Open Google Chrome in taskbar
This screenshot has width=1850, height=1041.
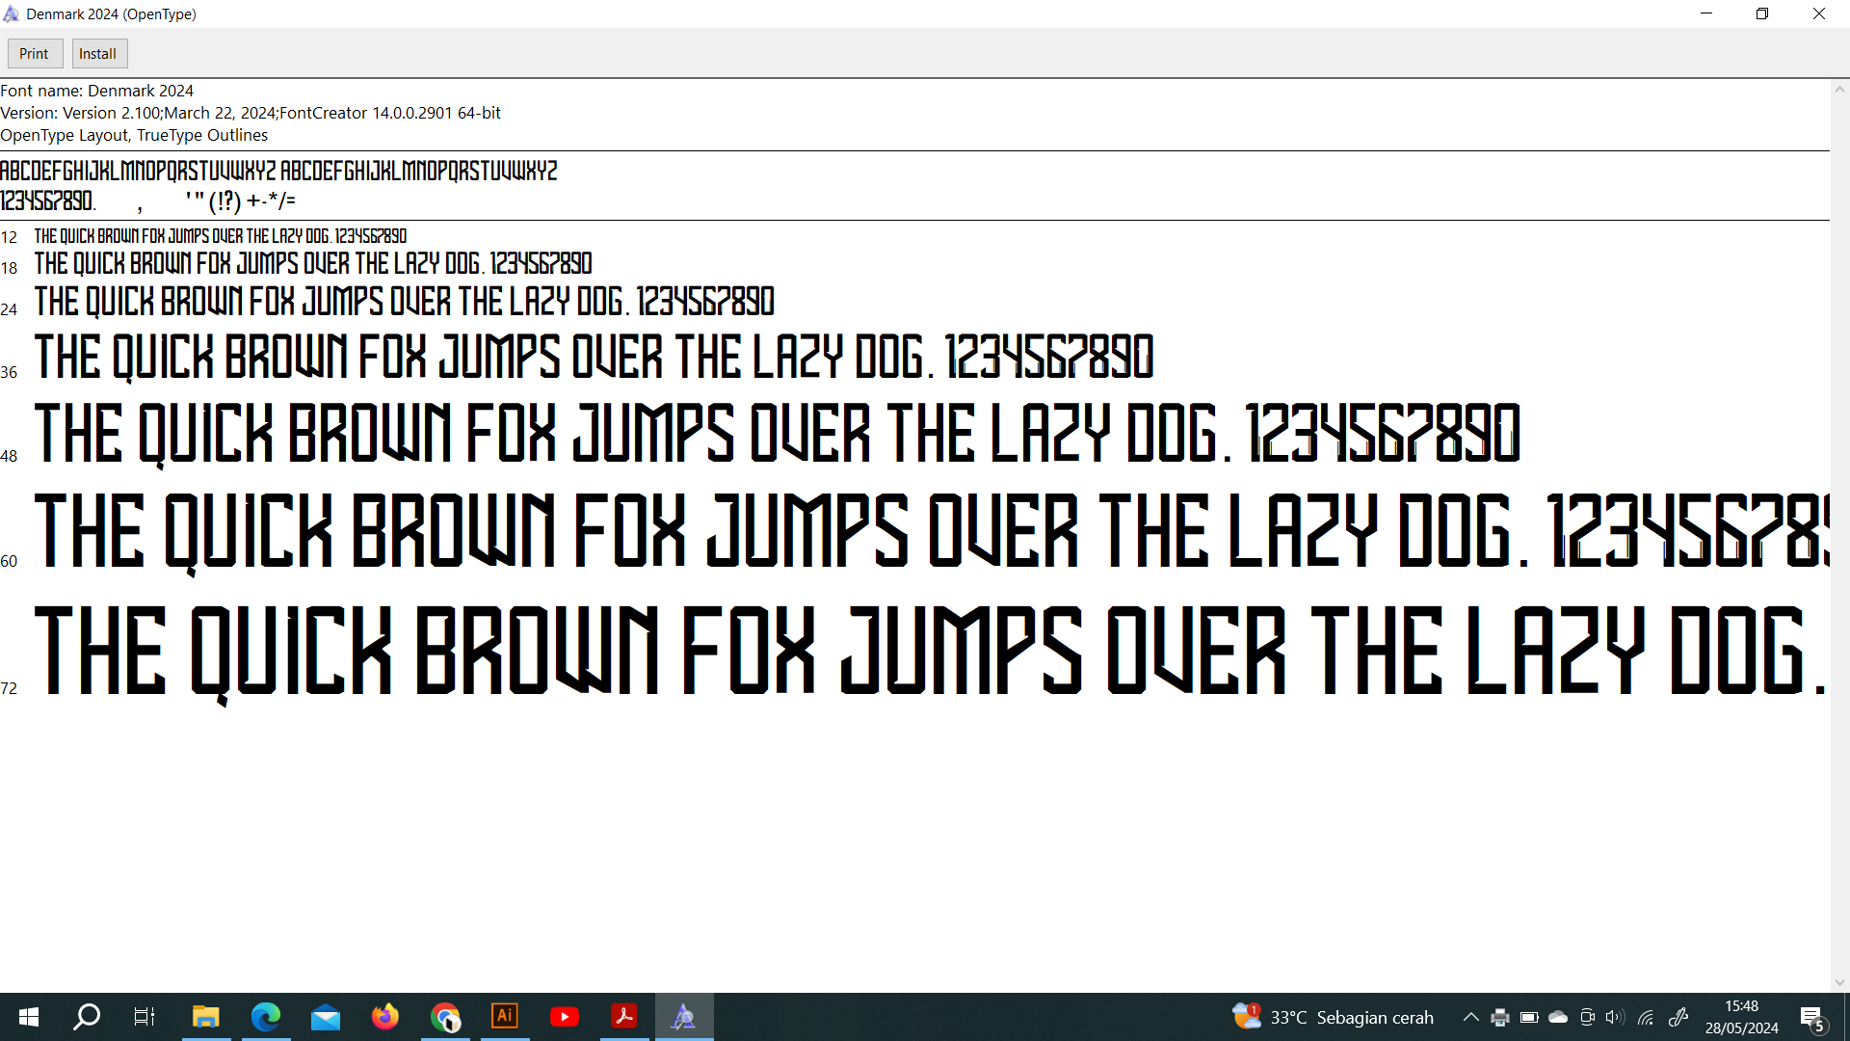coord(445,1017)
